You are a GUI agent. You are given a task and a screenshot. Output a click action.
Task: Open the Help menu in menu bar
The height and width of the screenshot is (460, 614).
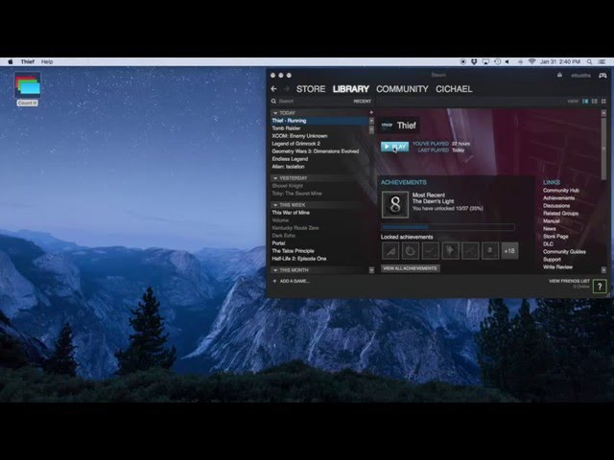tap(47, 61)
